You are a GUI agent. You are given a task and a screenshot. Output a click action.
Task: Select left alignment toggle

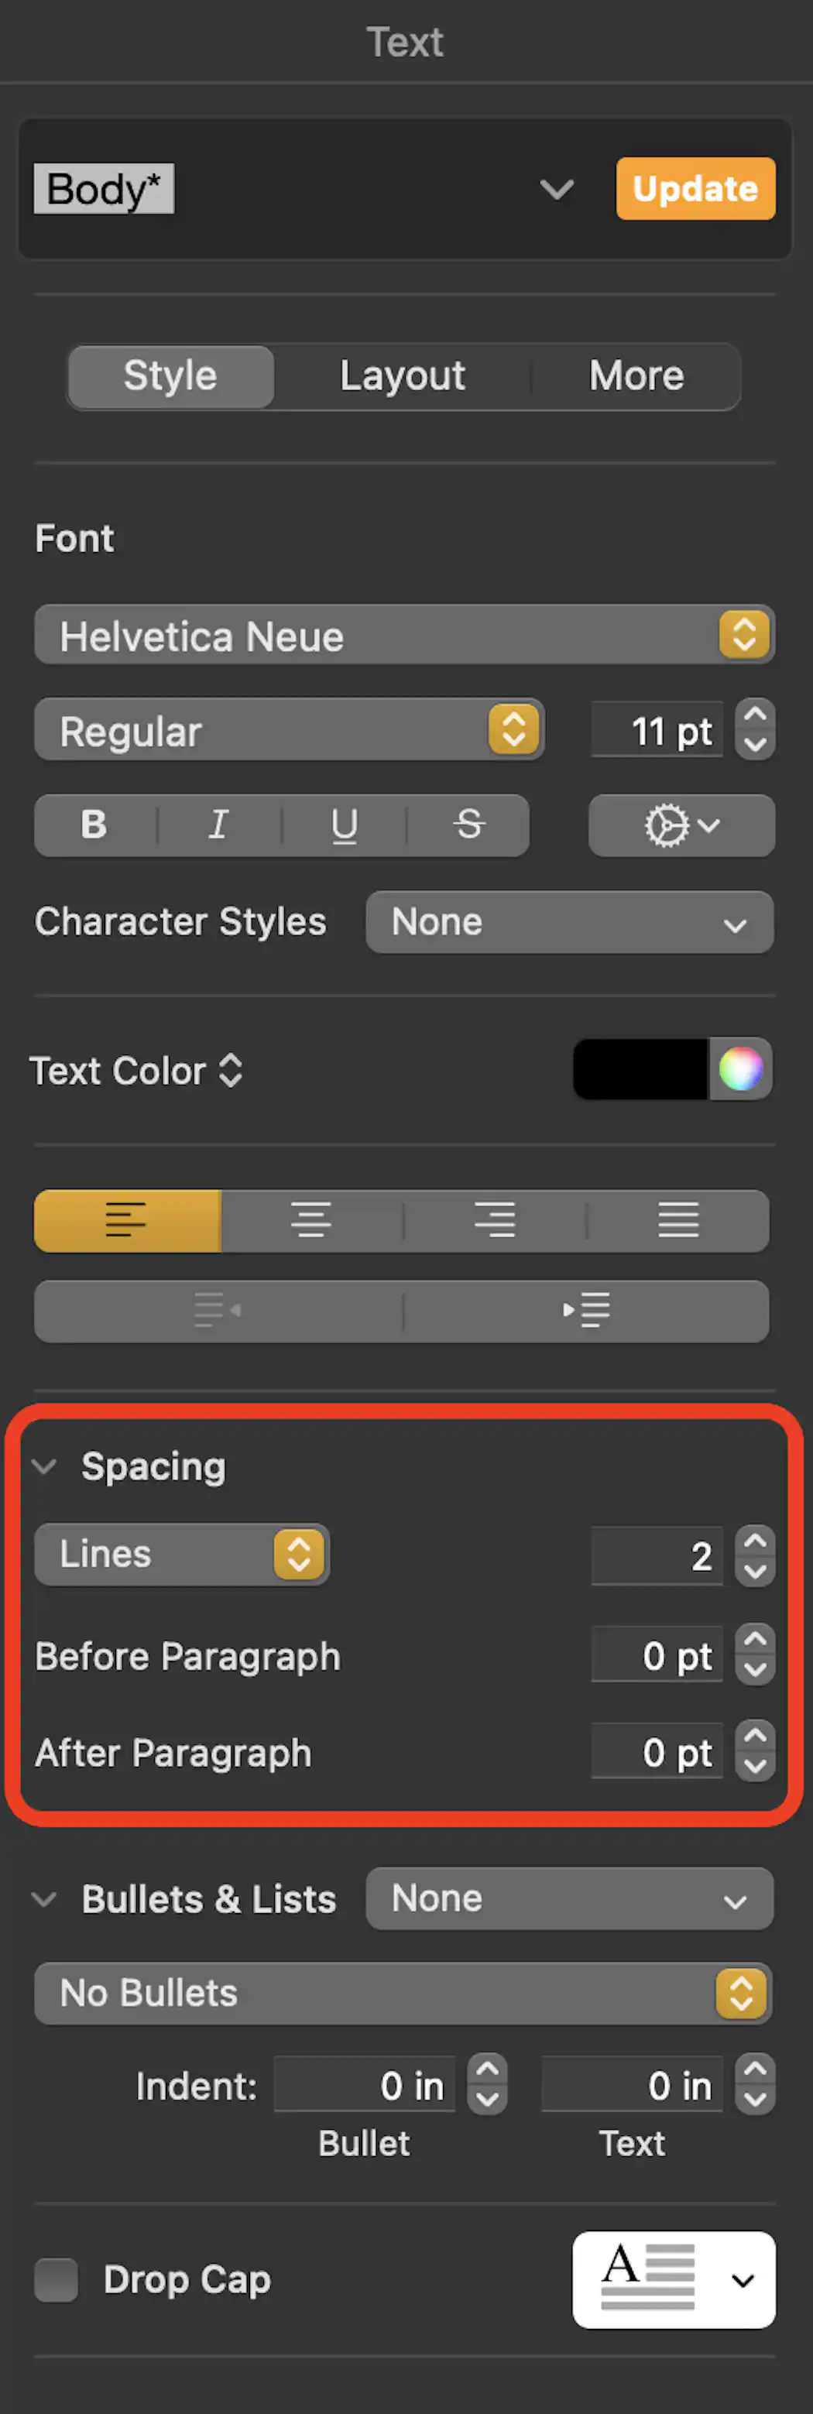tap(126, 1220)
